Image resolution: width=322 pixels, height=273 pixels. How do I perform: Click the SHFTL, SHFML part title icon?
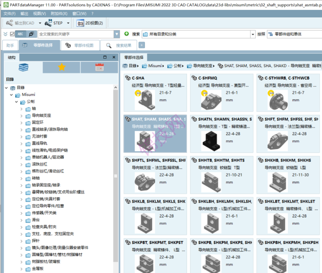128,160
